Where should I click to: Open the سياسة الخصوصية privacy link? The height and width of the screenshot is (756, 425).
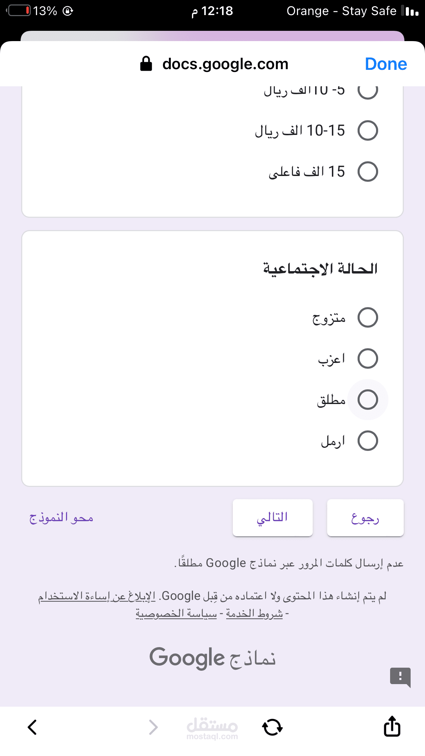176,613
